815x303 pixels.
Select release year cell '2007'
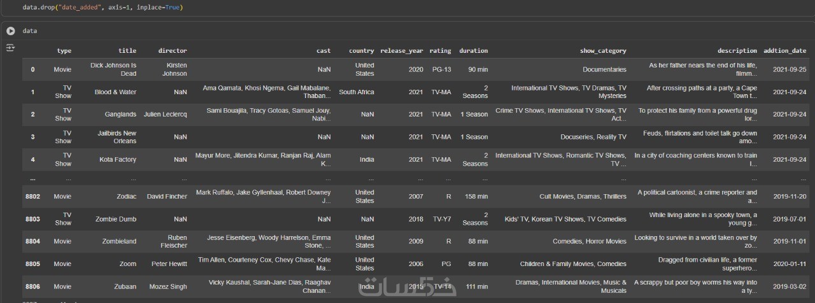(x=416, y=196)
